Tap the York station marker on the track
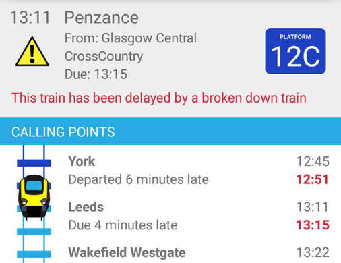341x263 pixels. (34, 163)
